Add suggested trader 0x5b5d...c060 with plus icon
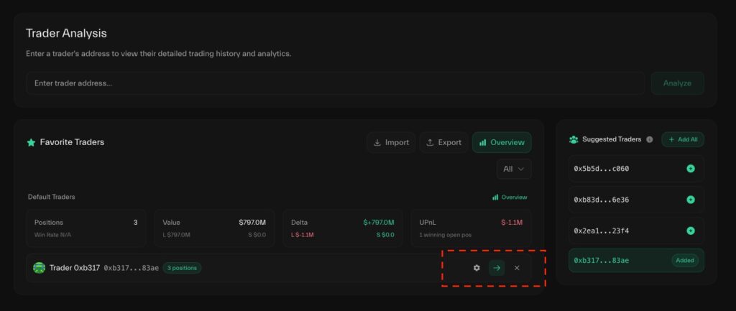This screenshot has width=736, height=311. pos(691,169)
